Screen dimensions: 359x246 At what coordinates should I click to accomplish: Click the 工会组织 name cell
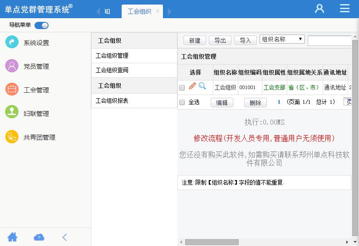(x=225, y=87)
